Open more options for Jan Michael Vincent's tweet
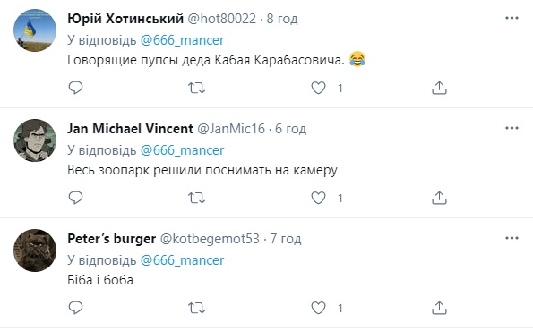533x331 pixels. click(512, 128)
